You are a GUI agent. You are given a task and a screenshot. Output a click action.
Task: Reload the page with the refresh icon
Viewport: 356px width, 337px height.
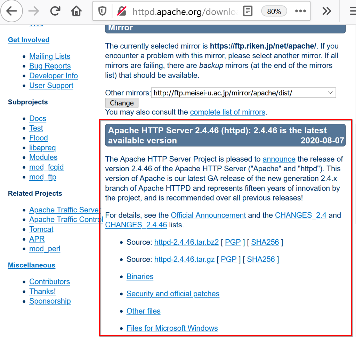(55, 11)
